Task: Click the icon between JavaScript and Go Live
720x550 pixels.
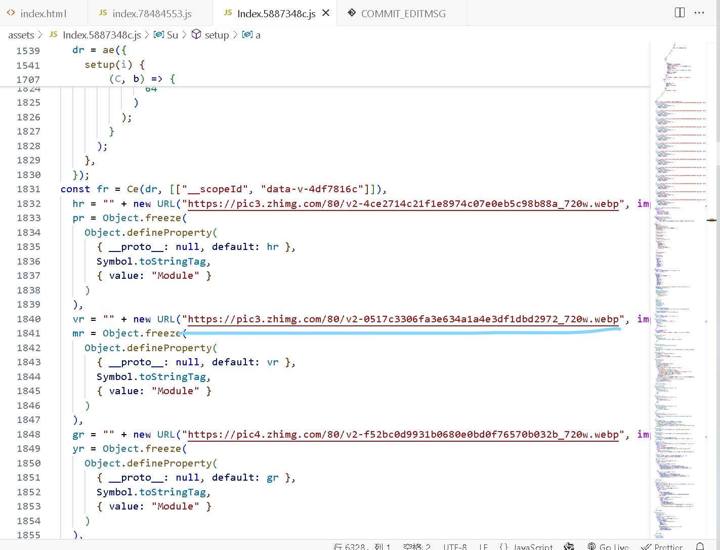Action: [569, 546]
